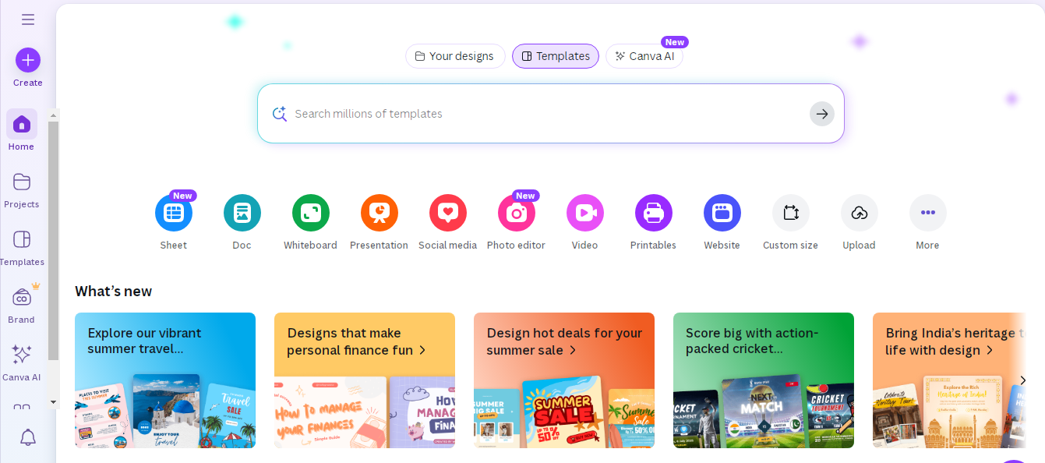Viewport: 1045px width, 463px height.
Task: Toggle the hamburger menu sidebar
Action: pyautogui.click(x=28, y=19)
